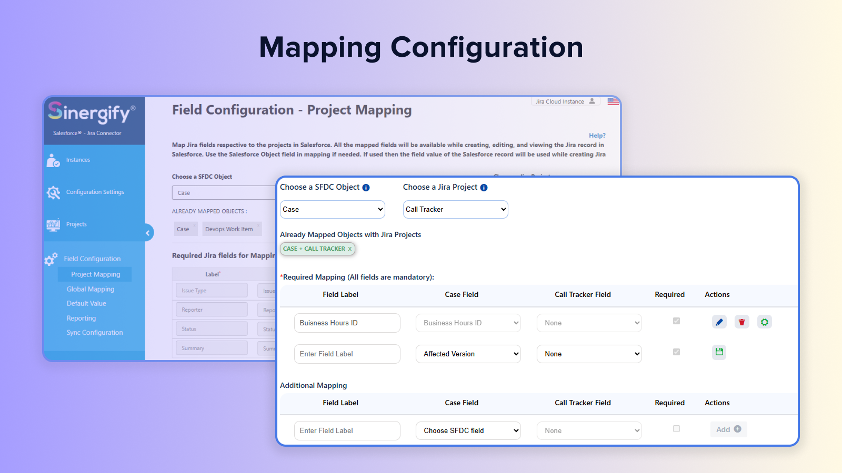Click Jira Cloud Instance label
The height and width of the screenshot is (473, 842).
[560, 101]
